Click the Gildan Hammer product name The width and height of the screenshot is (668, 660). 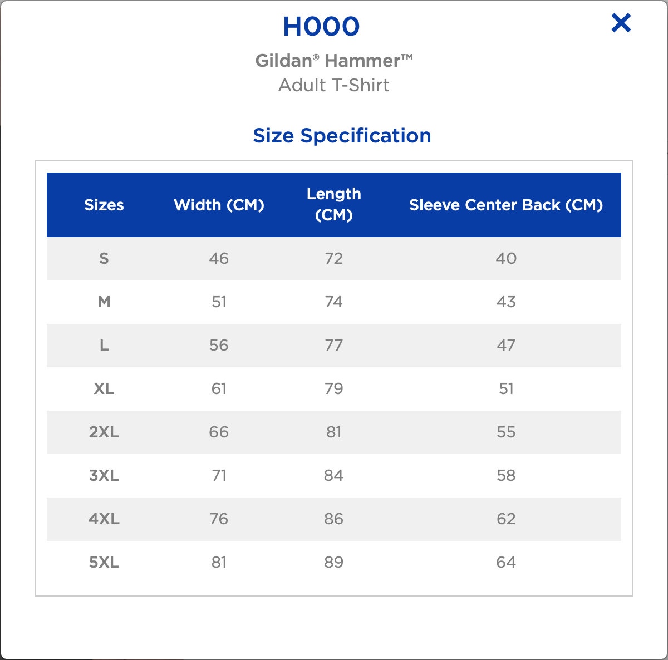click(333, 60)
